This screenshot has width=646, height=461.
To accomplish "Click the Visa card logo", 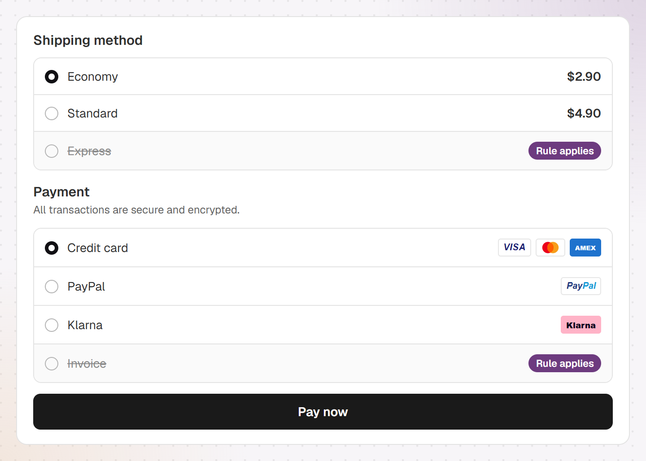I will pyautogui.click(x=514, y=248).
